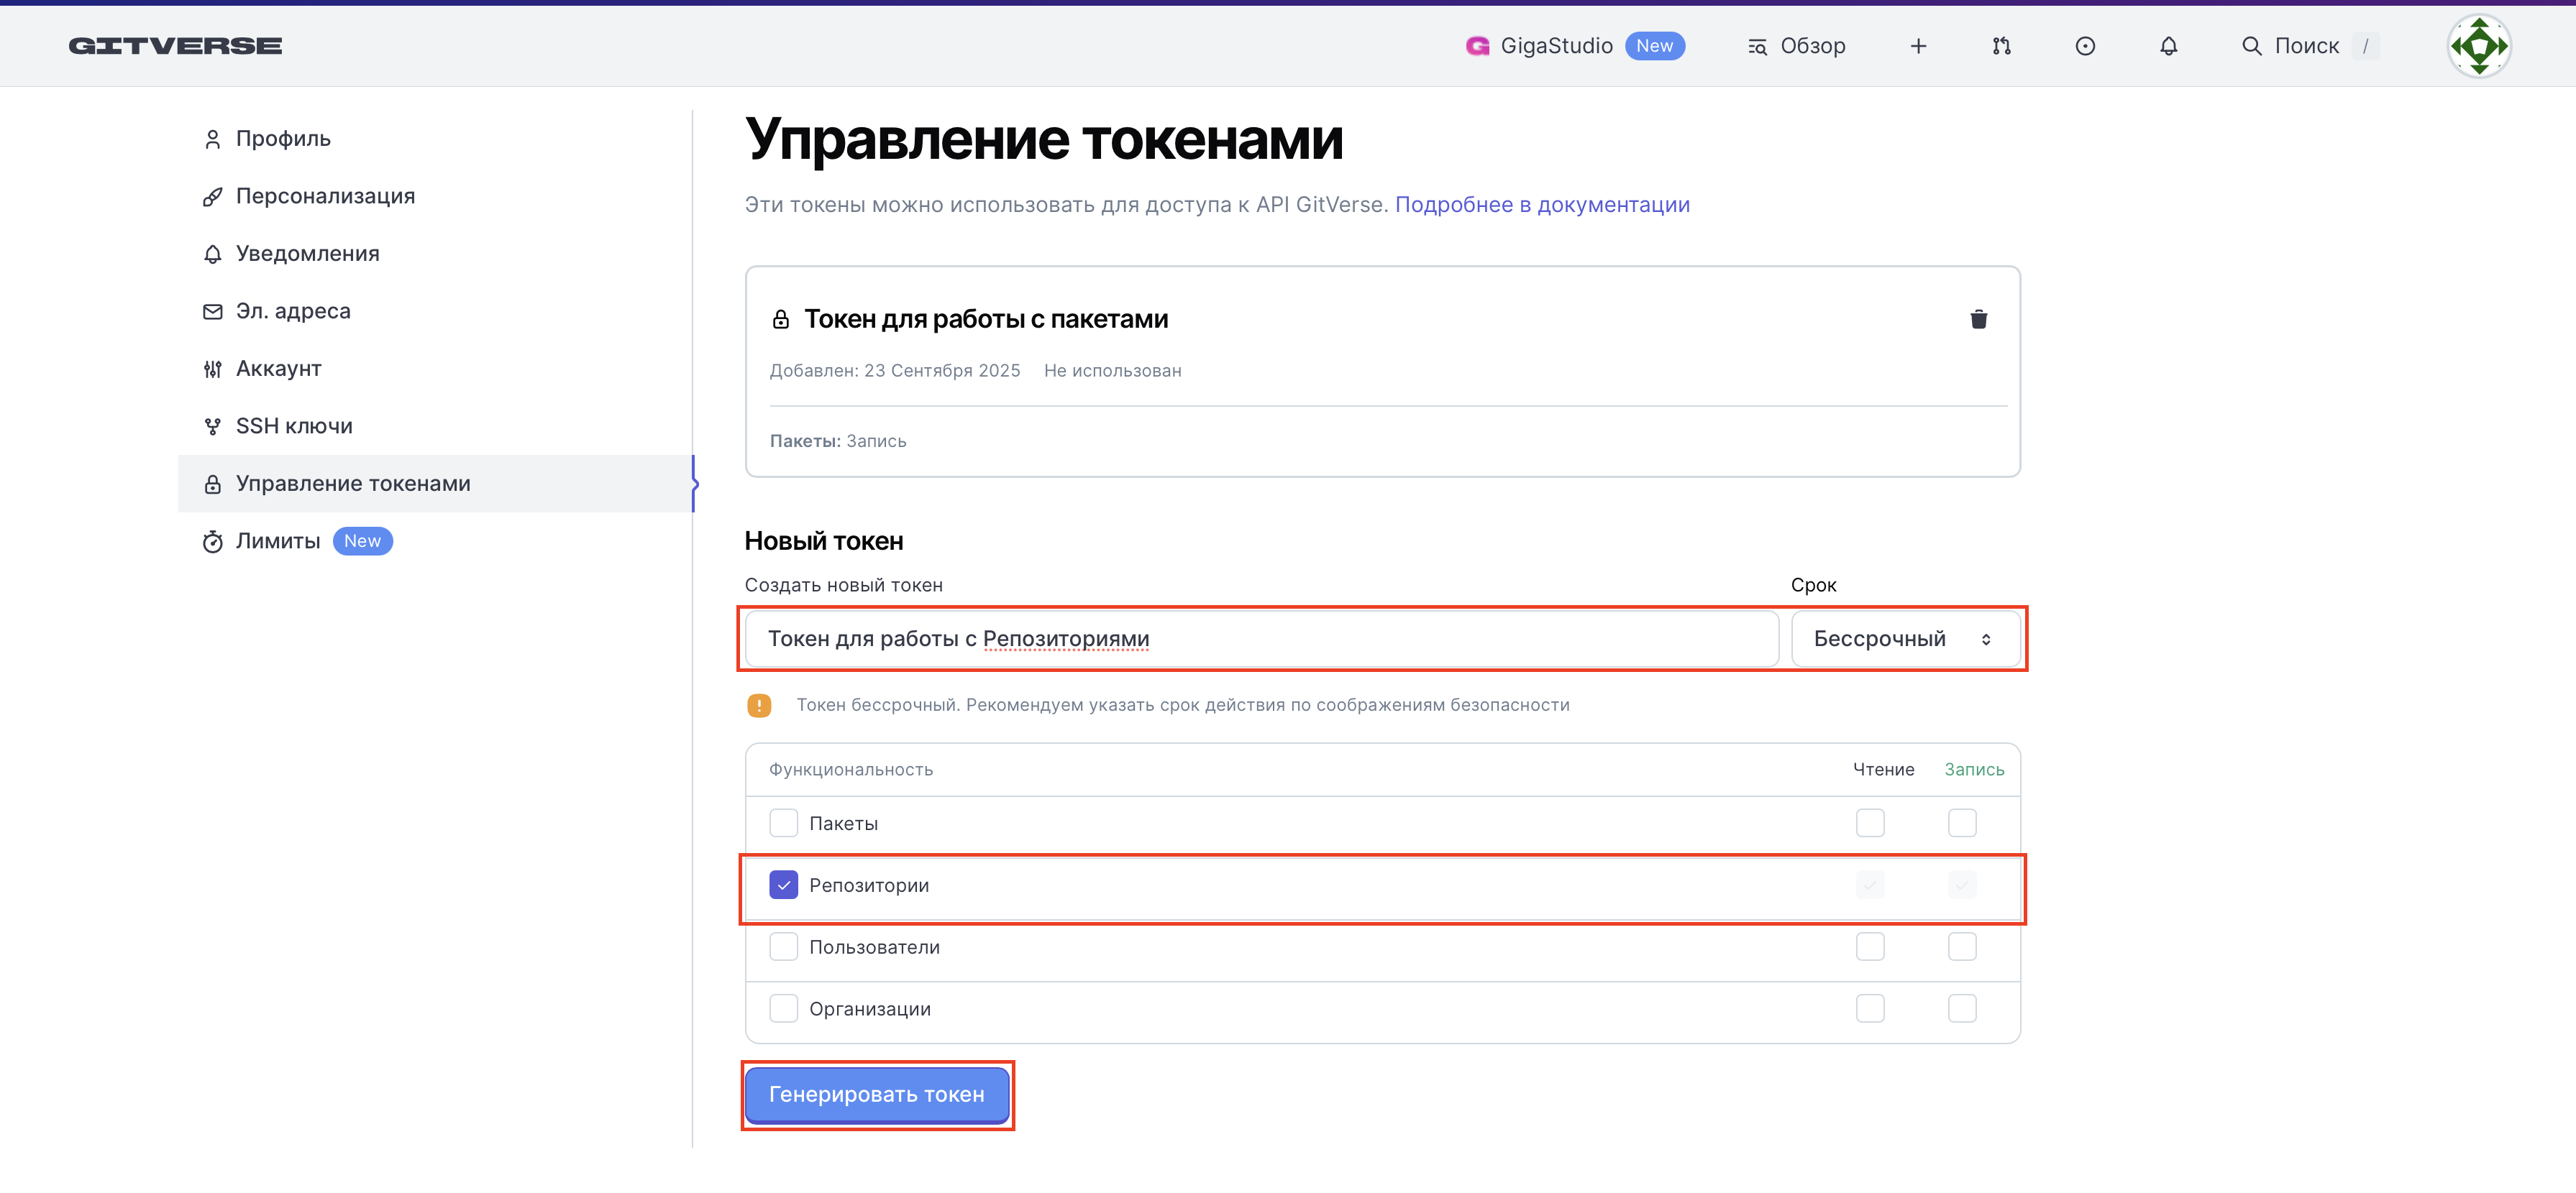Expand the Срок dropdown set to Бессрочный
The image size is (2576, 1193).
pos(1904,640)
